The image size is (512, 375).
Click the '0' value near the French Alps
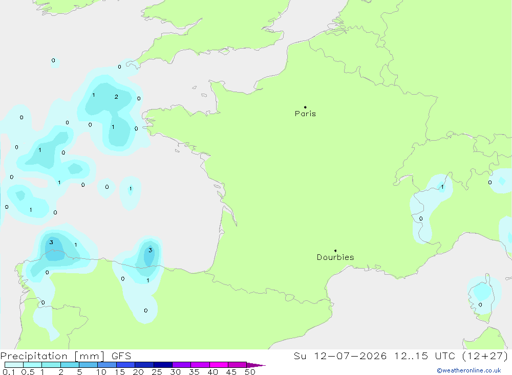point(420,218)
